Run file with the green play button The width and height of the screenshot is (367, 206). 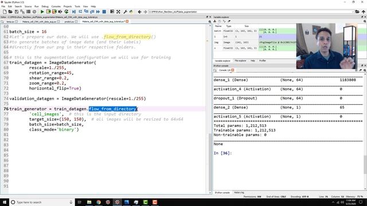[42, 11]
